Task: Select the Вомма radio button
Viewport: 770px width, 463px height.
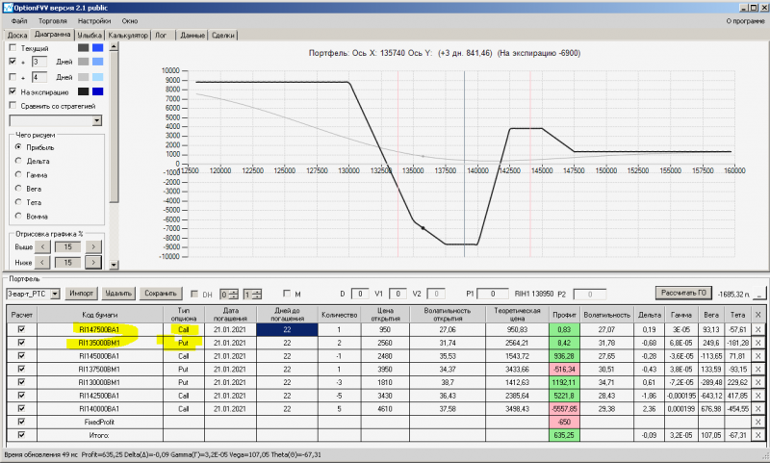Action: point(18,216)
